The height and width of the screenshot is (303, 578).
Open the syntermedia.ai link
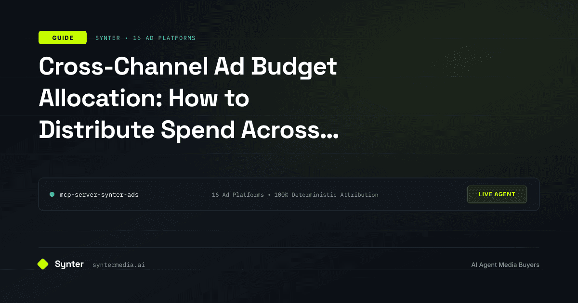click(118, 265)
